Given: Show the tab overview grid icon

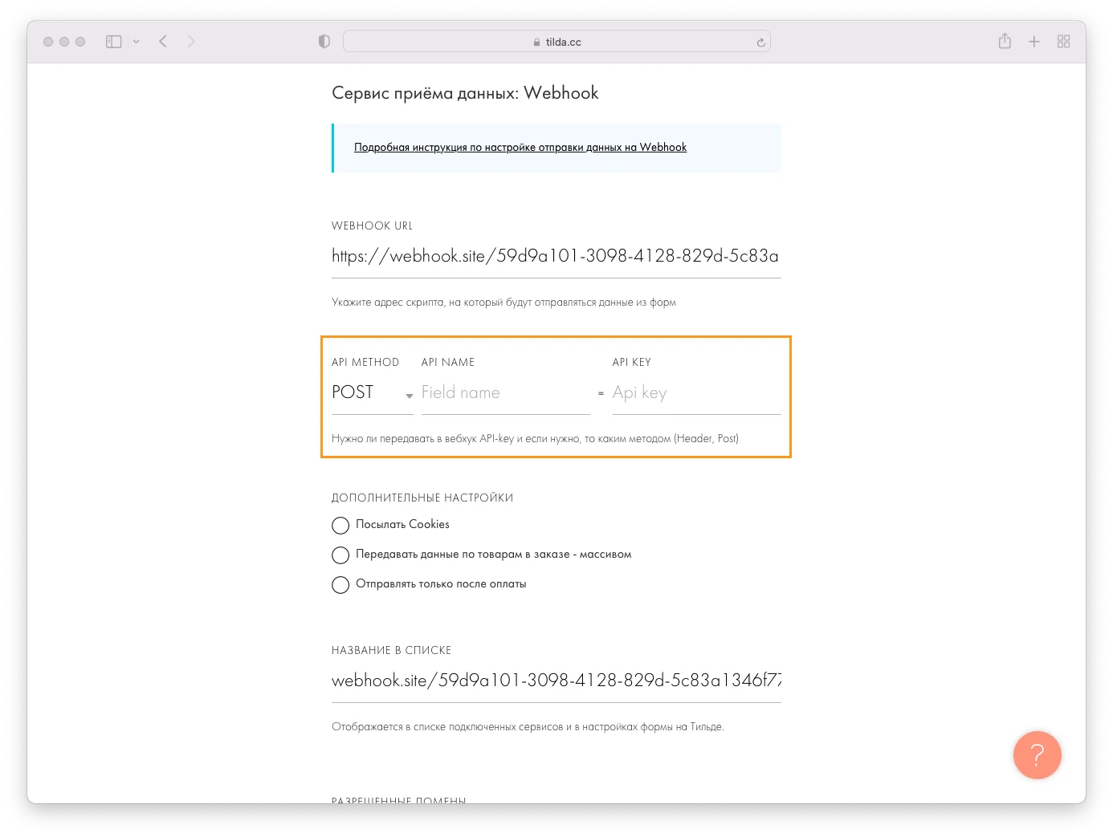Looking at the screenshot, I should (1064, 42).
